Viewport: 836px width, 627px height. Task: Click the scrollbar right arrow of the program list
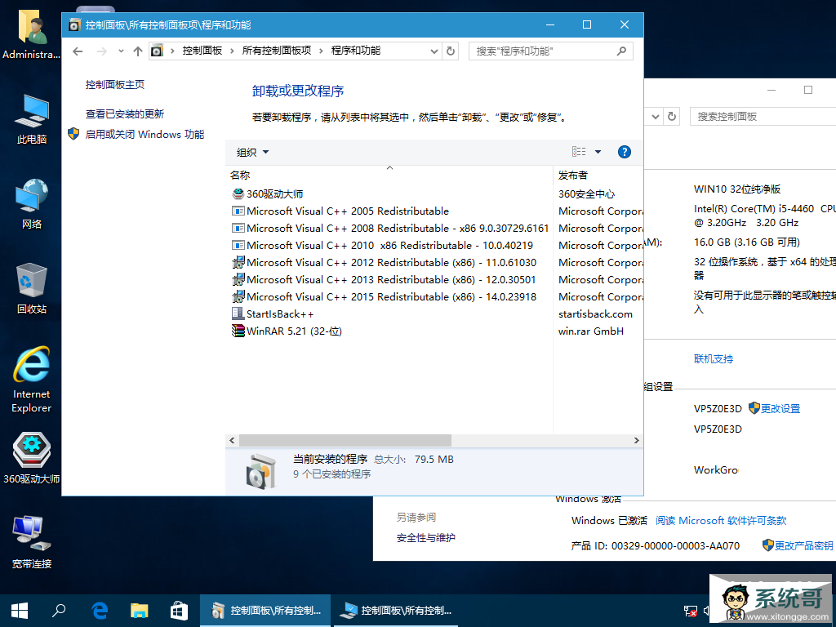coord(636,440)
